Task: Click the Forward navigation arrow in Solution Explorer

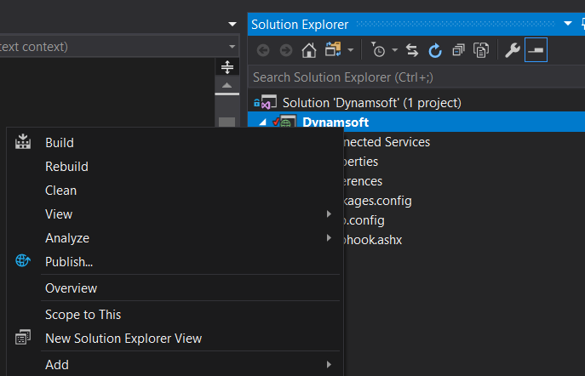Action: [x=285, y=51]
